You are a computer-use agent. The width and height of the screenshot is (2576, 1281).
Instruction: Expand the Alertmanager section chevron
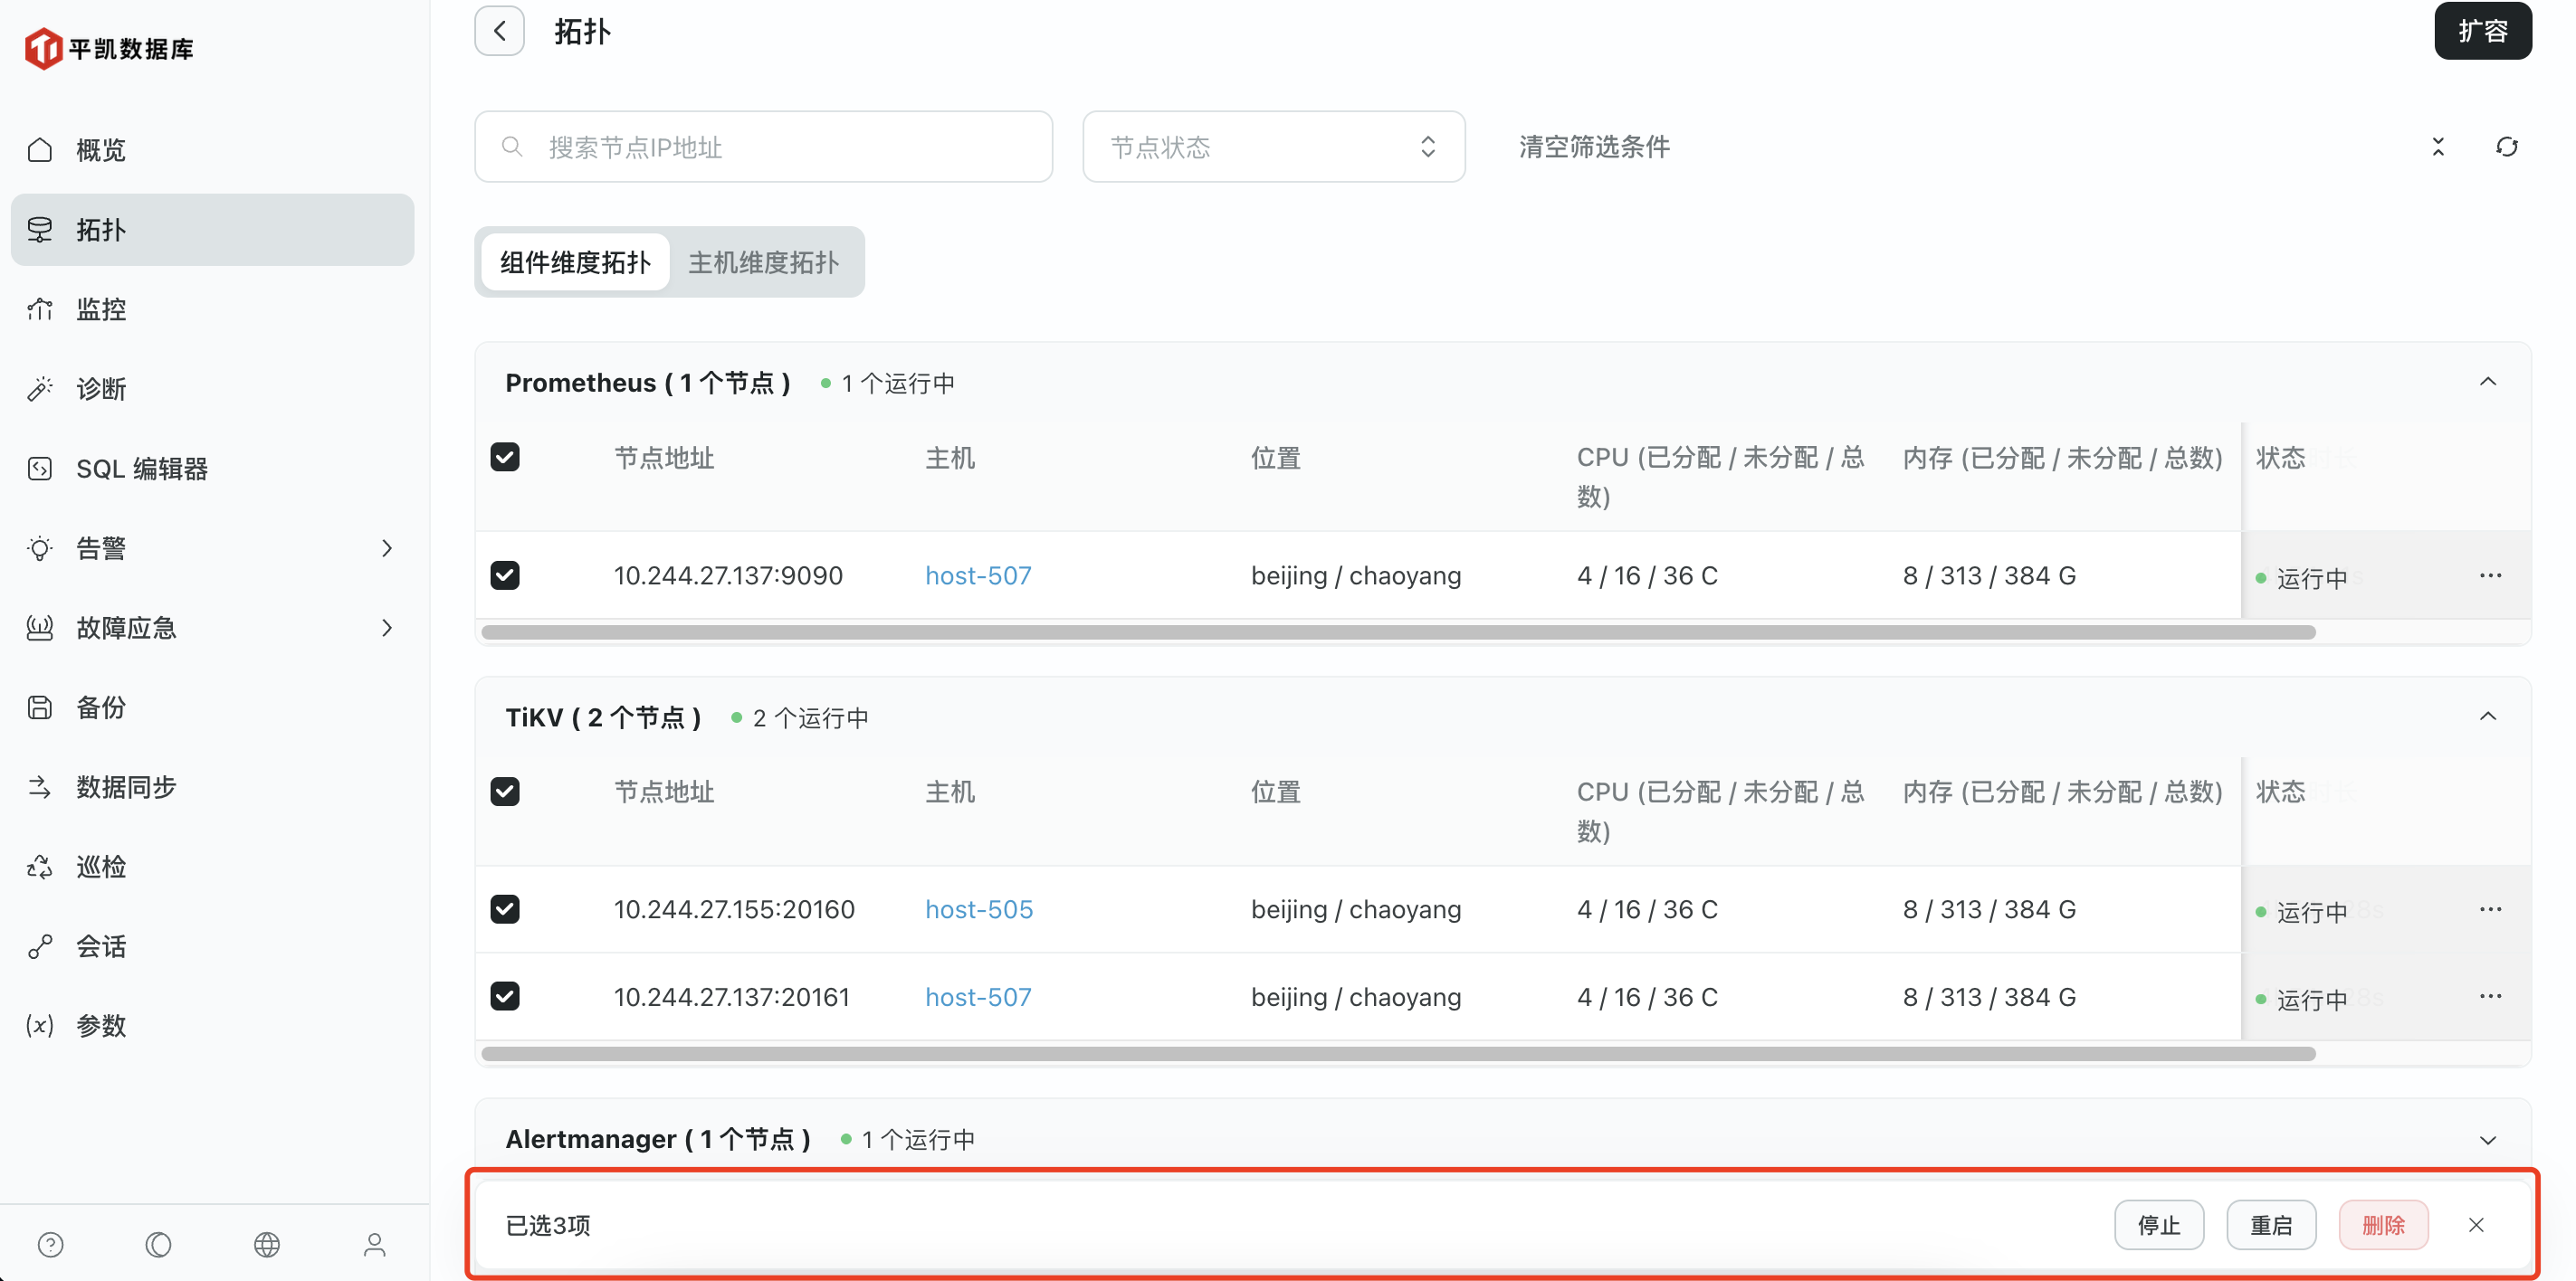(2488, 1140)
